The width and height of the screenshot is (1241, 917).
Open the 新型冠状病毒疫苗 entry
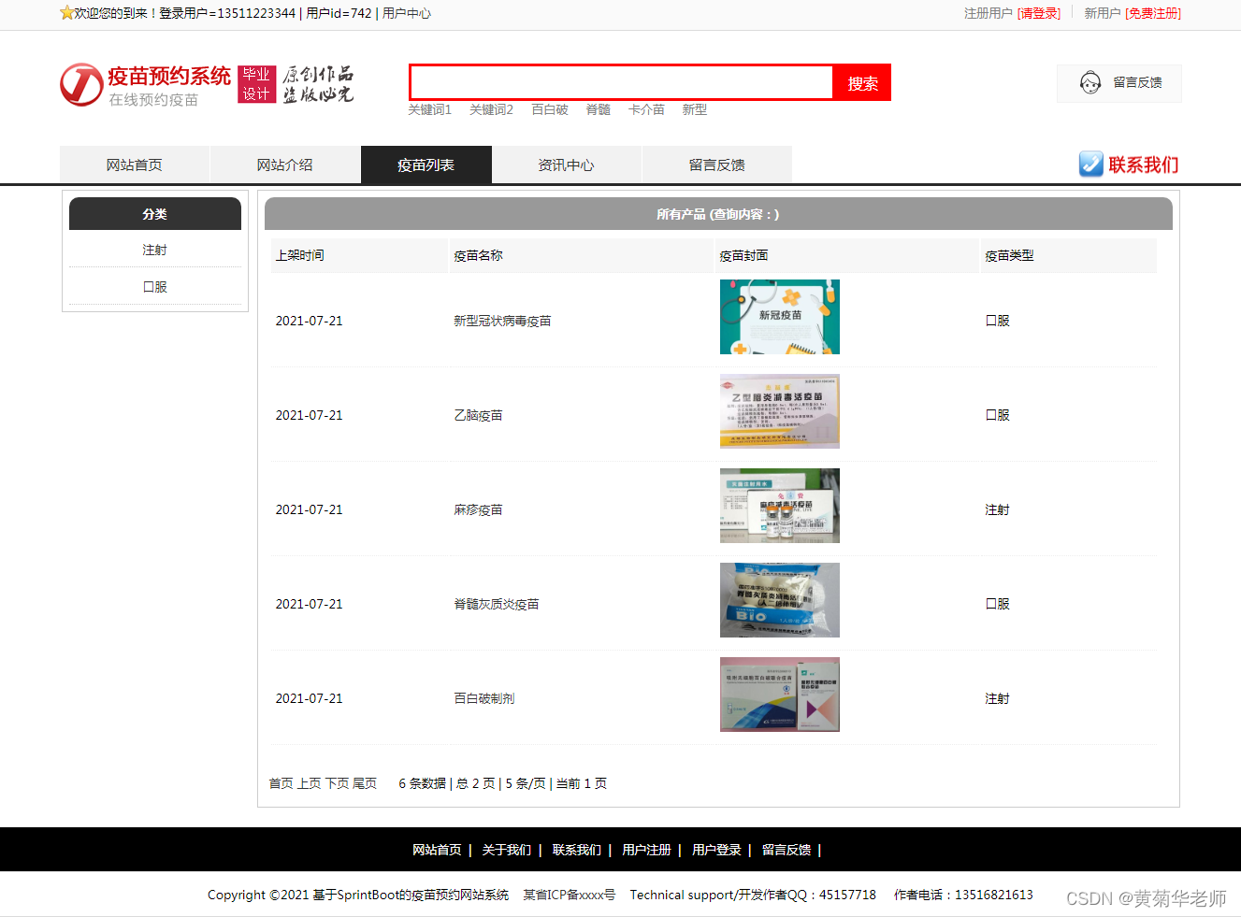pyautogui.click(x=502, y=321)
